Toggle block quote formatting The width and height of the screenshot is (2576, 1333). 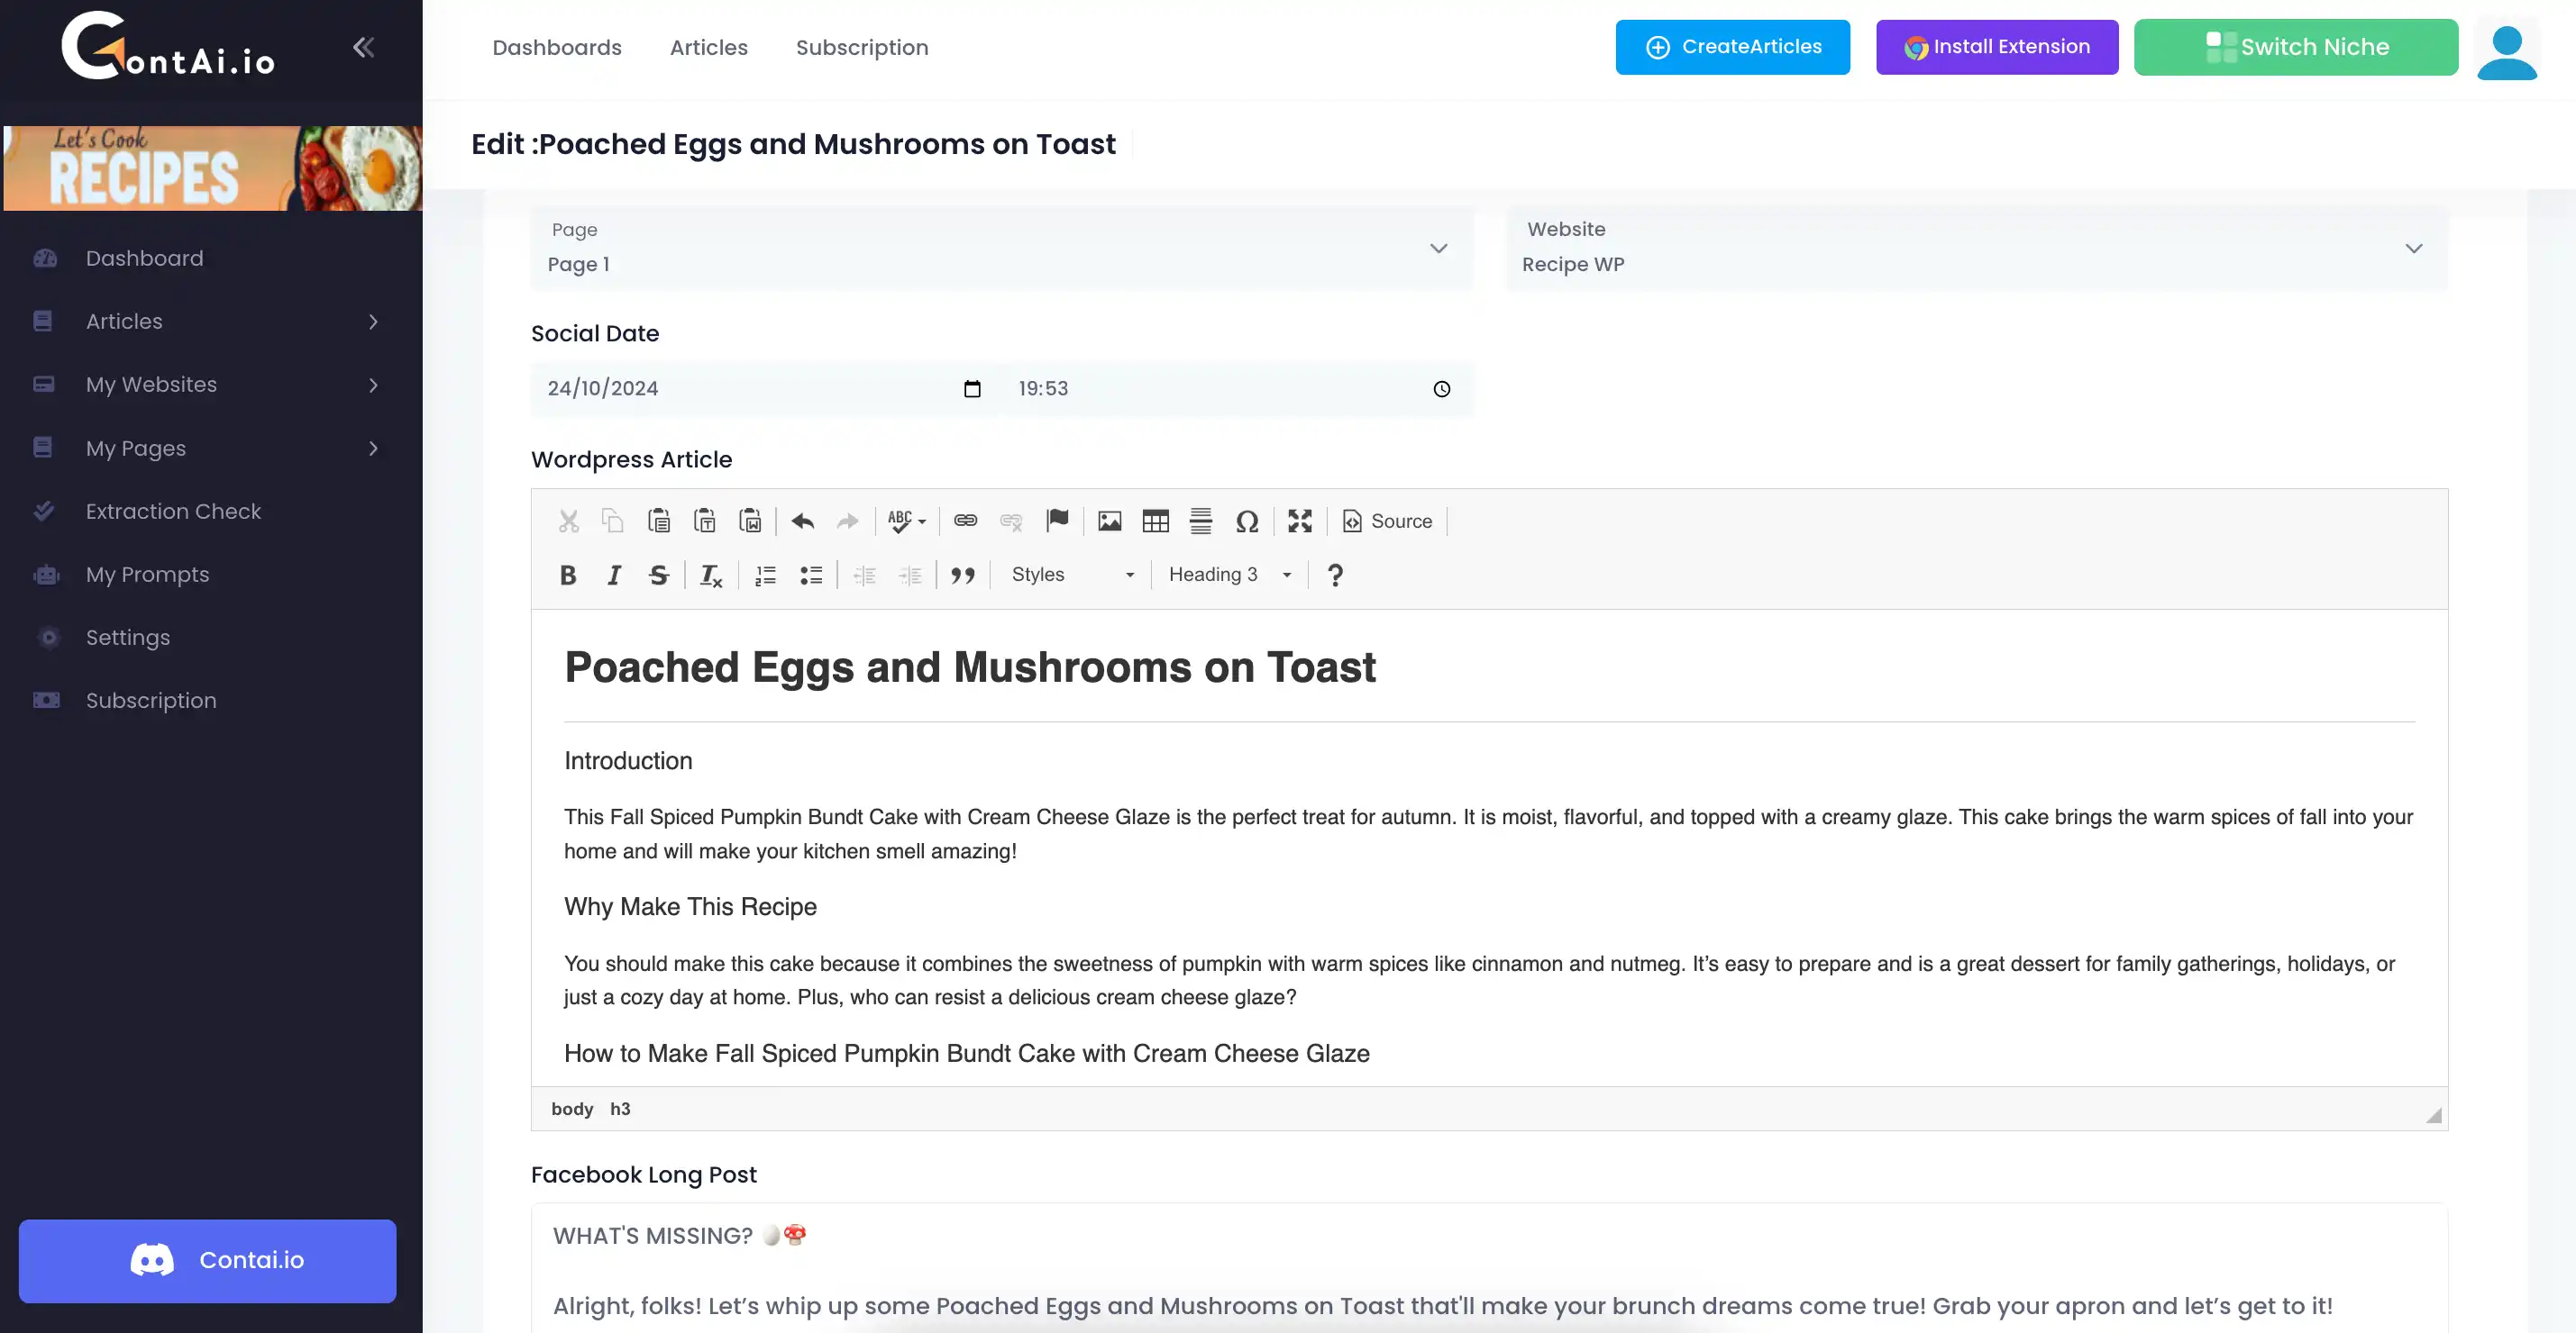click(962, 575)
